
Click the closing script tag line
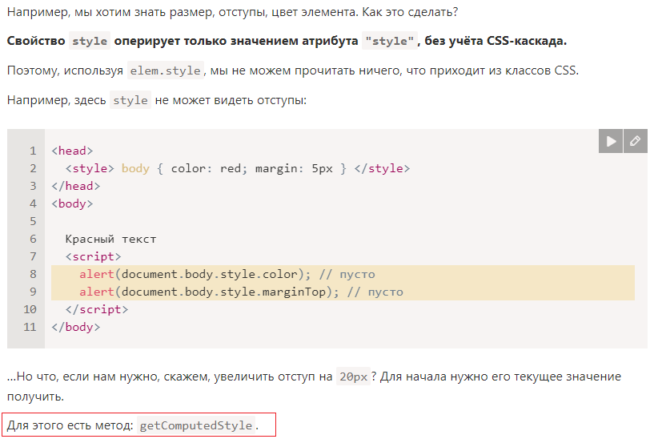pos(97,309)
